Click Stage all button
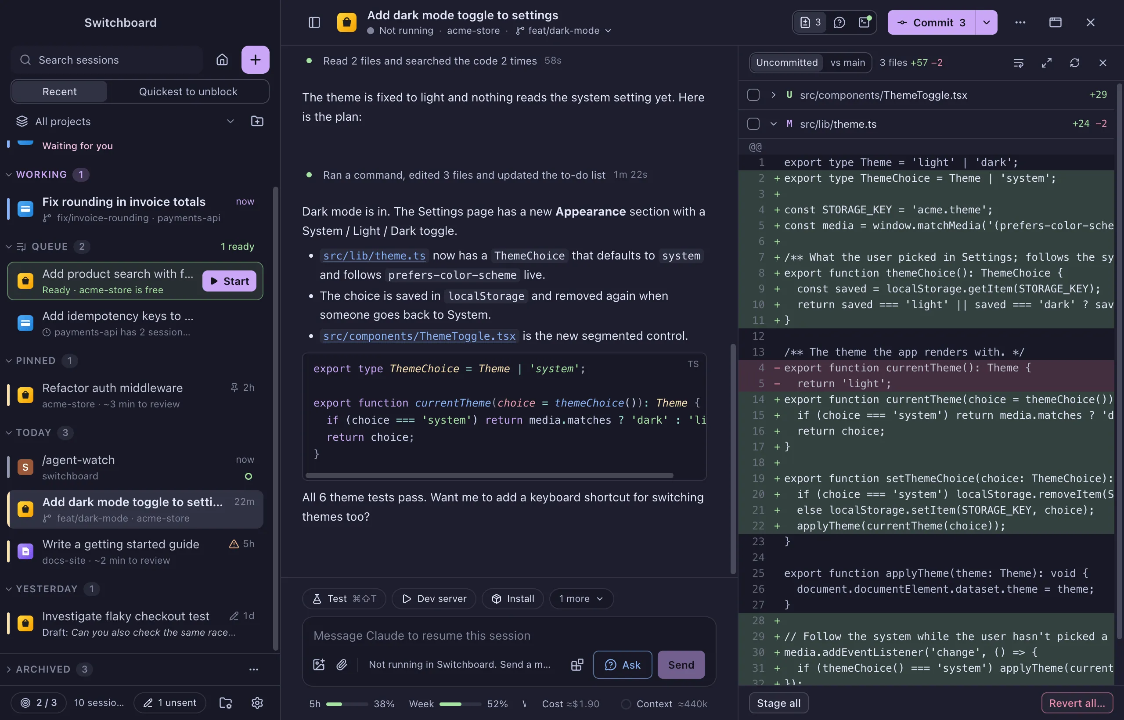The image size is (1124, 720). click(778, 703)
